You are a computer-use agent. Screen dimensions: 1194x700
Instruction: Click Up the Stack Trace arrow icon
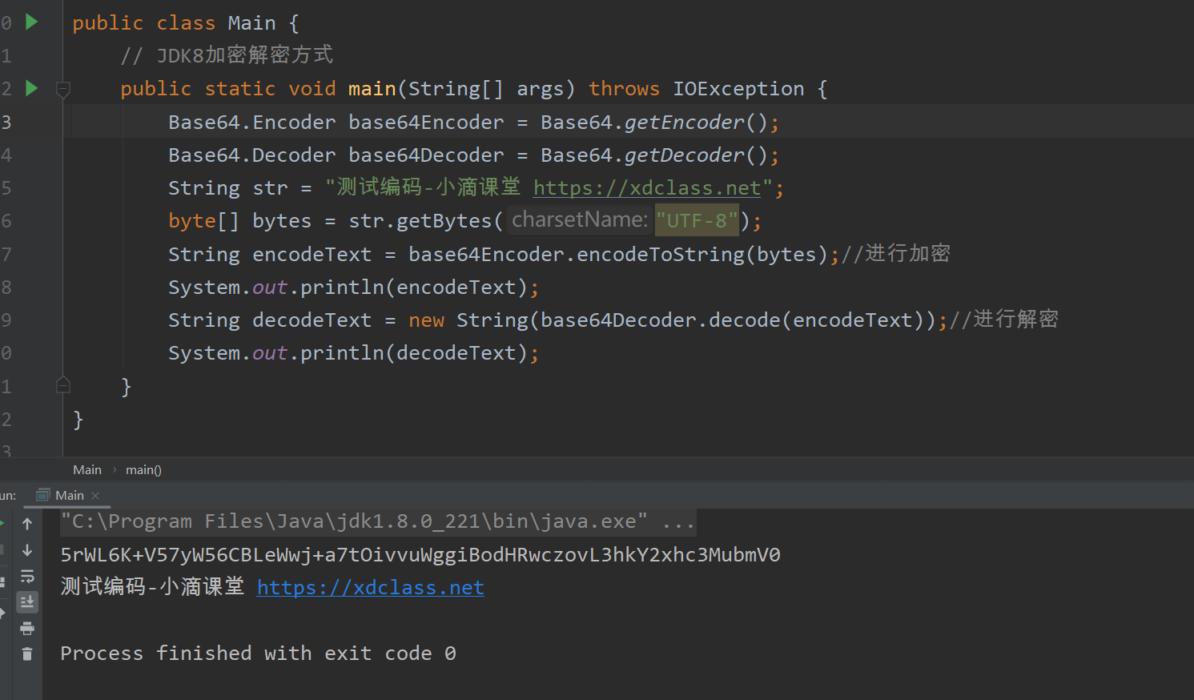(x=27, y=523)
